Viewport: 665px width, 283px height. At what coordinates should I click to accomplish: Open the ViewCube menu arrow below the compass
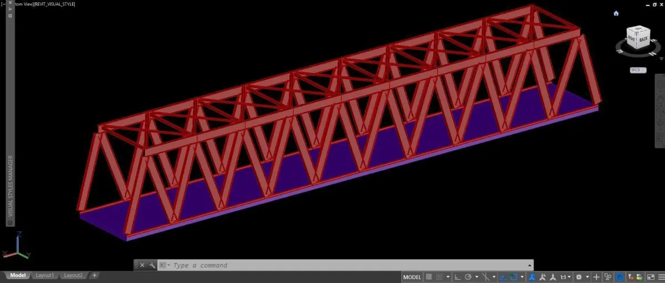pos(661,59)
